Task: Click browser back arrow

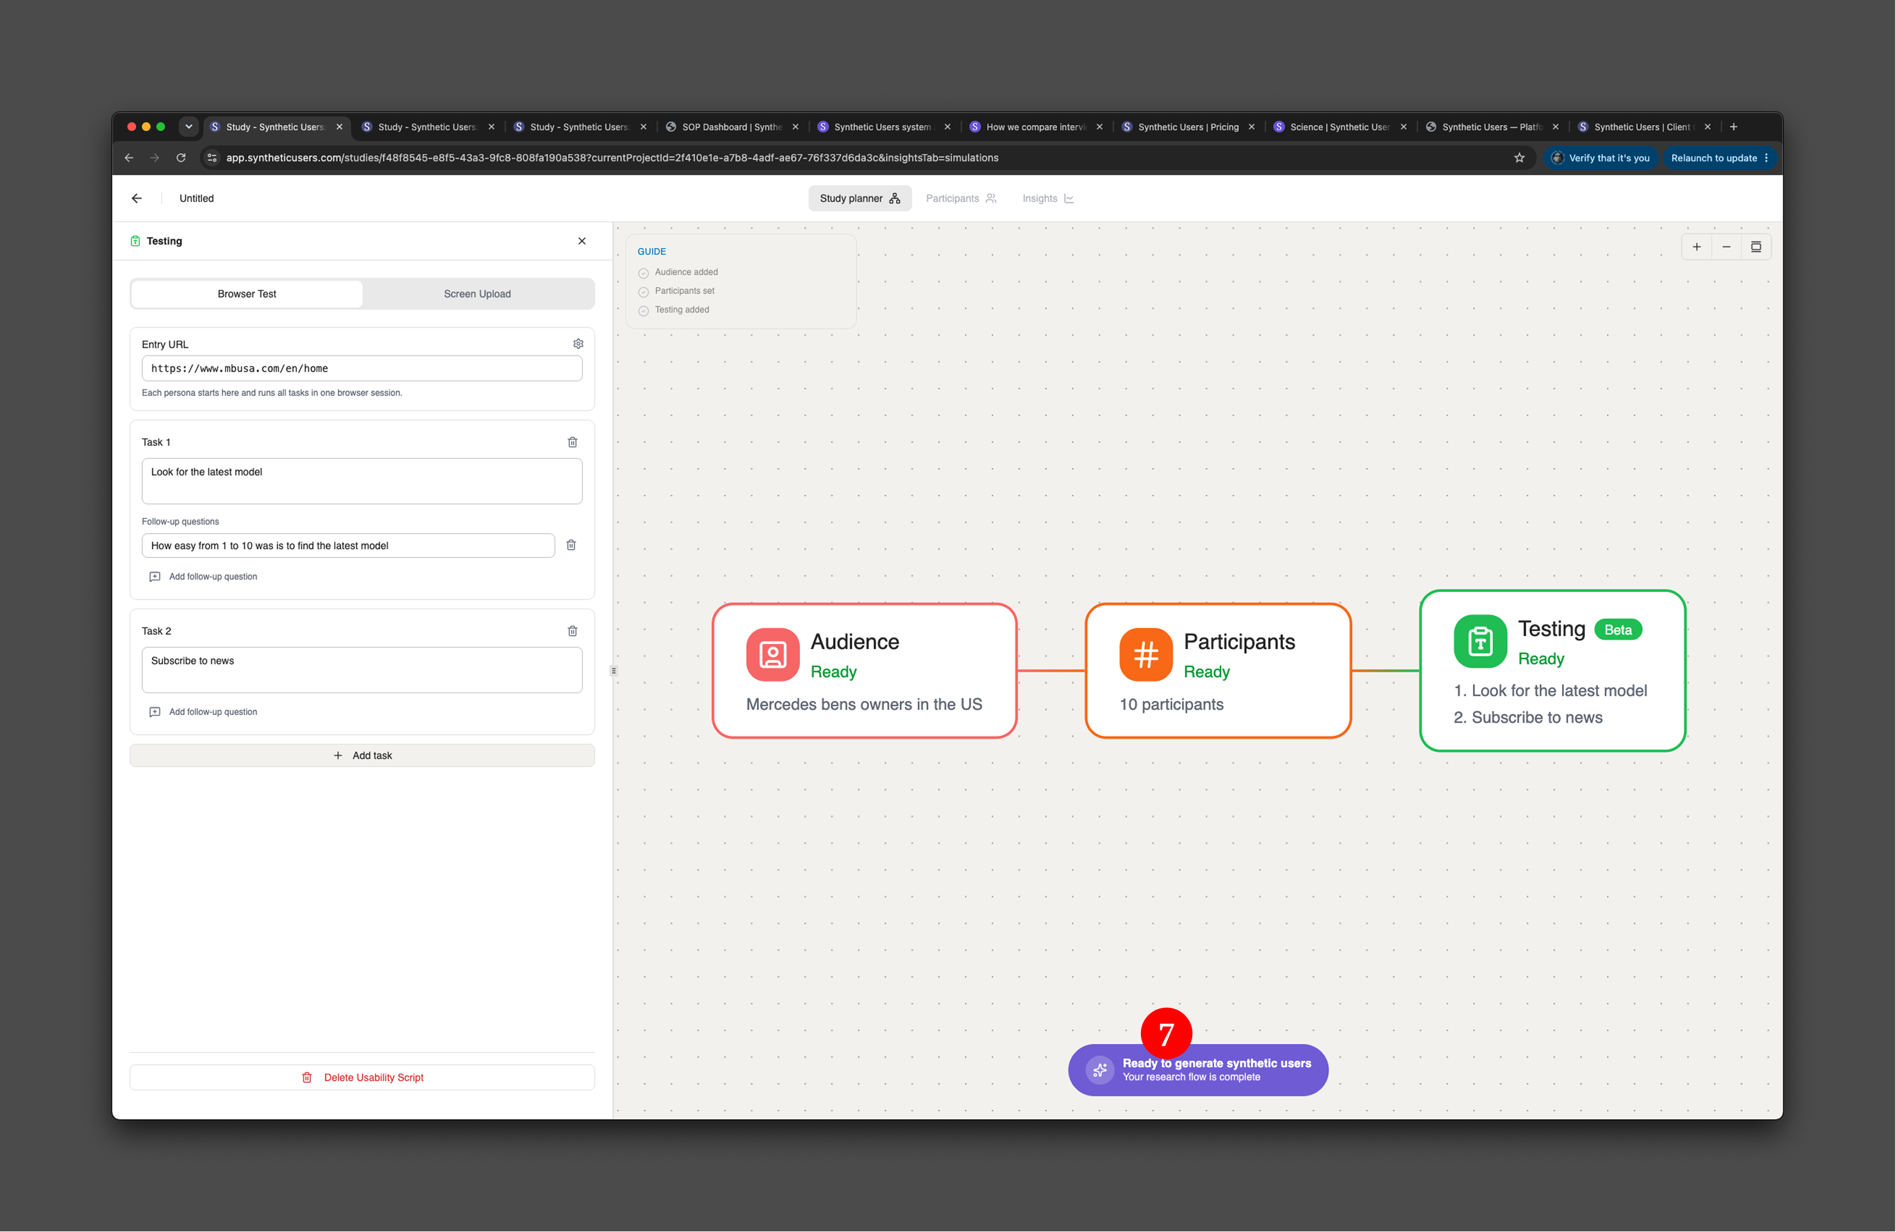Action: pyautogui.click(x=129, y=158)
